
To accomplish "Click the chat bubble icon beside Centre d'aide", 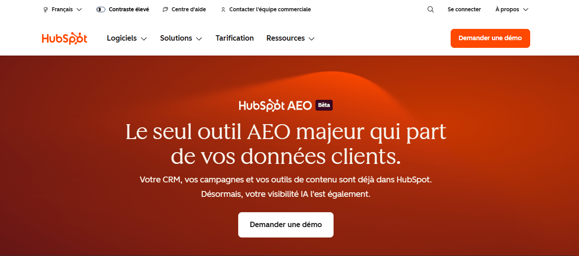I will pos(165,9).
